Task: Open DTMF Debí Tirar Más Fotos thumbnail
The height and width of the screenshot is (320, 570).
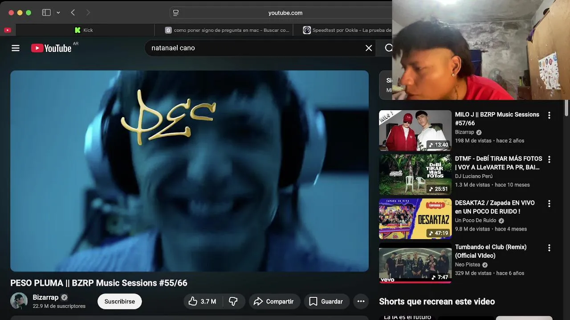Action: [x=415, y=174]
